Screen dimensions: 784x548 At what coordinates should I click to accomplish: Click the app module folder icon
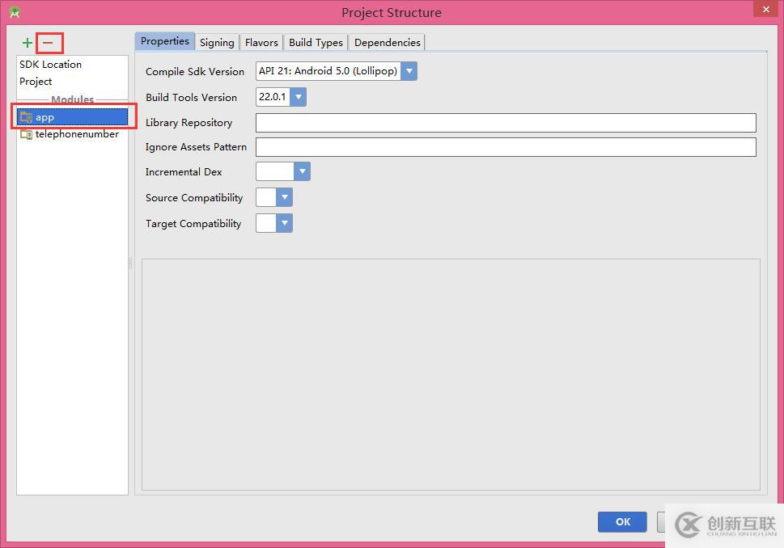[x=26, y=117]
